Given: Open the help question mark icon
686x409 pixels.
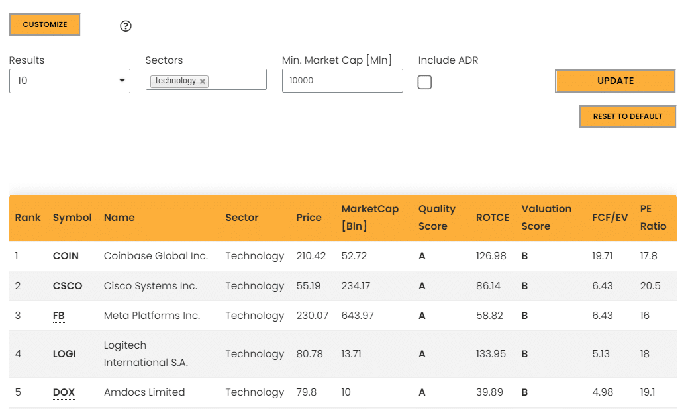Looking at the screenshot, I should point(126,26).
